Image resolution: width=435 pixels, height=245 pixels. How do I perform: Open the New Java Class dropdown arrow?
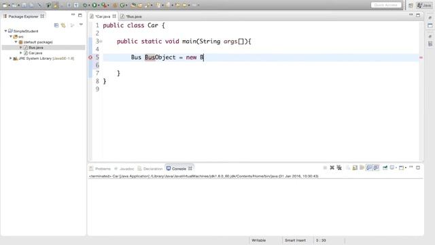(126, 5)
